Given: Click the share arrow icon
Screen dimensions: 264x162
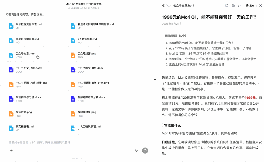Looking at the screenshot, I should coord(240,5).
